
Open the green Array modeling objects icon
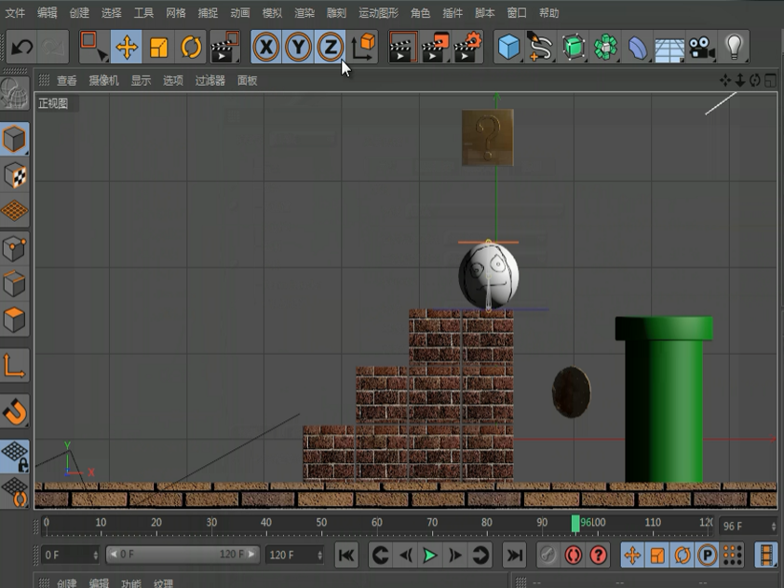pos(605,47)
